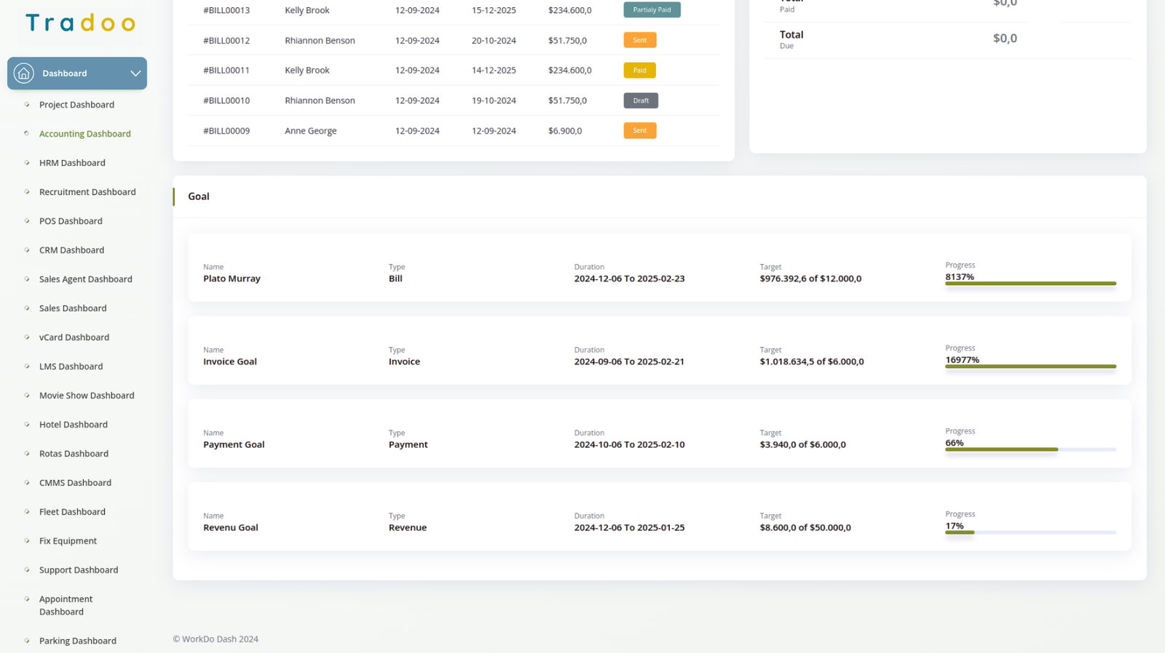Click the Draft status badge for #BILL00010
The height and width of the screenshot is (653, 1165).
[641, 100]
